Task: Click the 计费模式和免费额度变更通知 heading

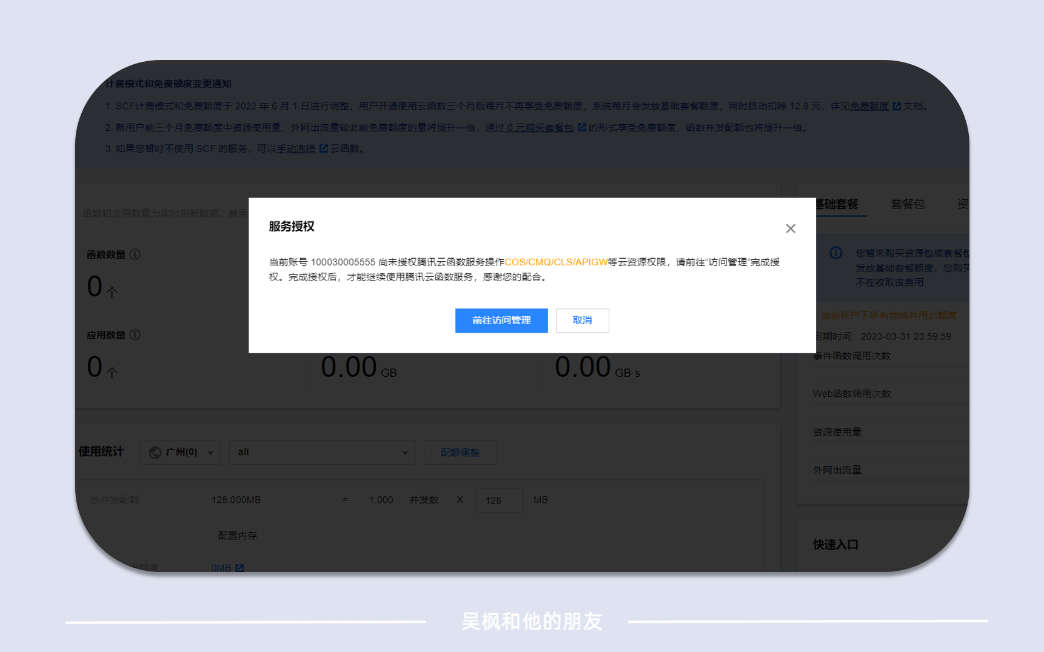Action: [x=168, y=84]
